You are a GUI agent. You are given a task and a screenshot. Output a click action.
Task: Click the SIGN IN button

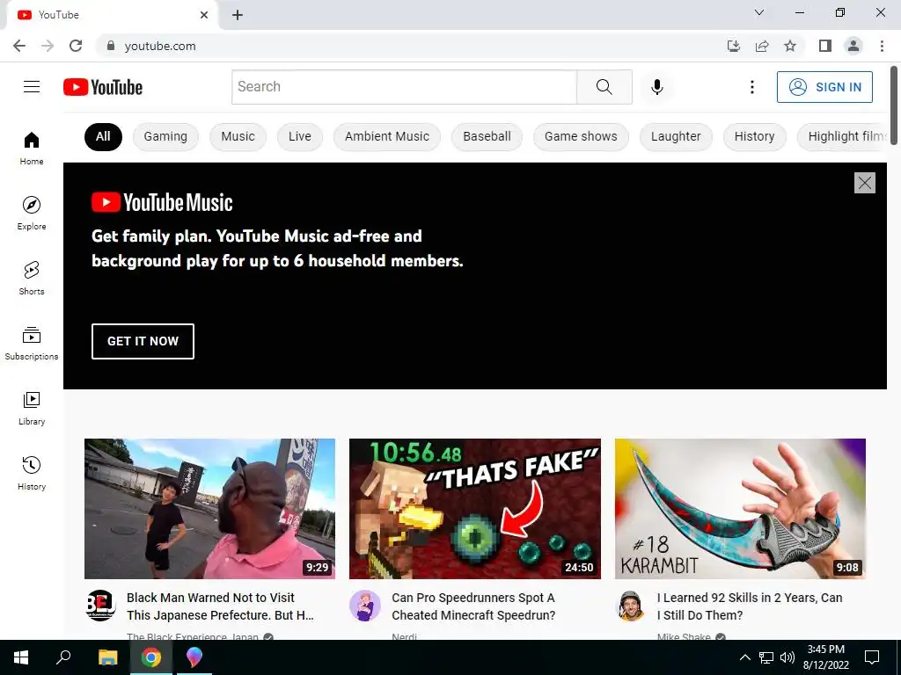(824, 87)
